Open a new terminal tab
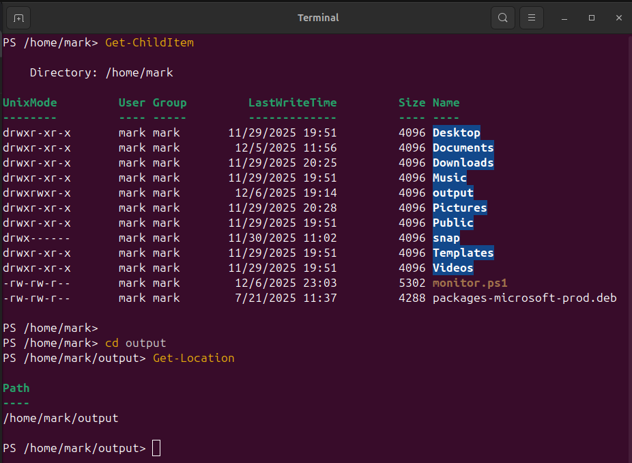This screenshot has height=463, width=632. coord(18,18)
